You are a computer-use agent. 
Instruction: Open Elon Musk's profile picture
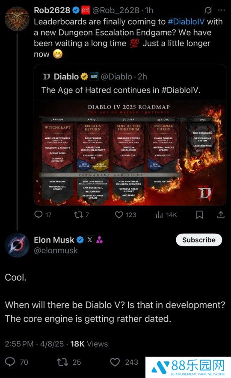pyautogui.click(x=17, y=245)
